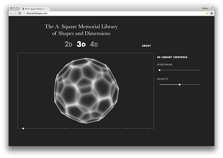Image resolution: width=223 pixels, height=158 pixels.
Task: Click the fullscreen arrows icon
Action: click(x=212, y=8)
